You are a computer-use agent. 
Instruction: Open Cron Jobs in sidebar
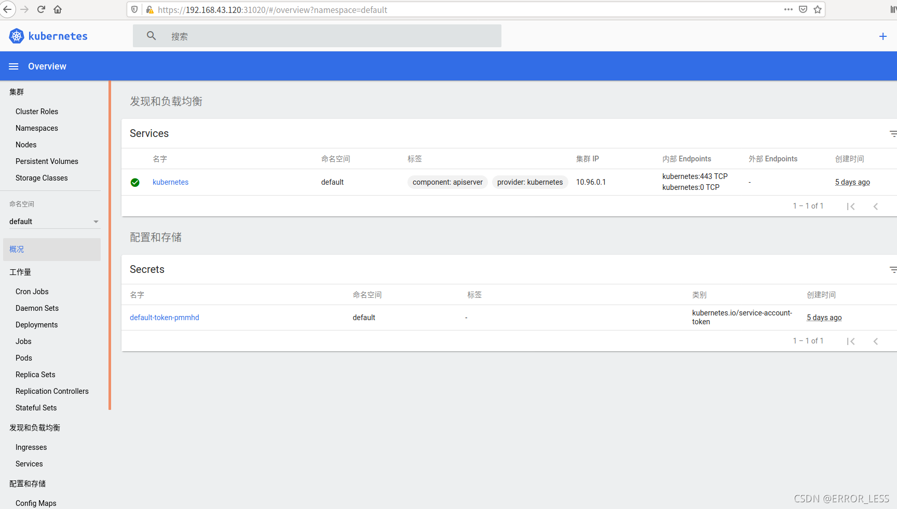tap(32, 292)
